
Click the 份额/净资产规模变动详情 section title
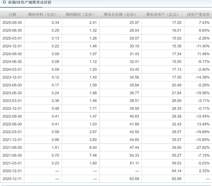[30, 2]
